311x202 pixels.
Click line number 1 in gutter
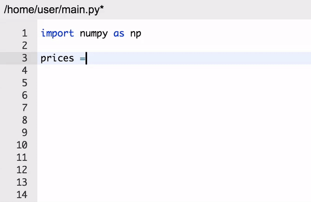tap(24, 33)
